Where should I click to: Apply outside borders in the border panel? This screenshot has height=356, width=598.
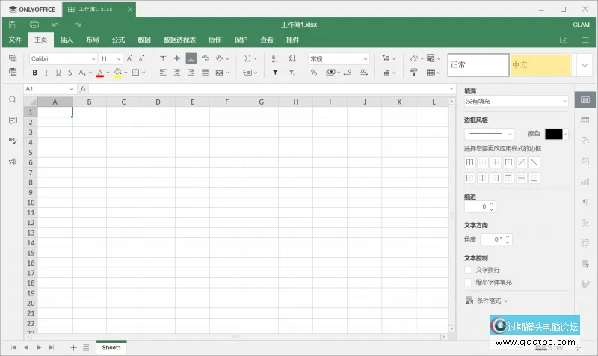pyautogui.click(x=508, y=162)
